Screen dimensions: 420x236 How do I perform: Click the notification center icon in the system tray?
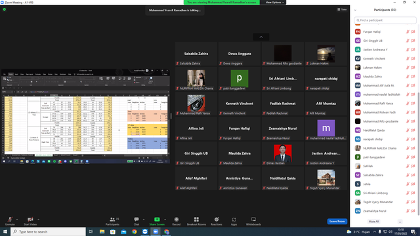pos(413,231)
